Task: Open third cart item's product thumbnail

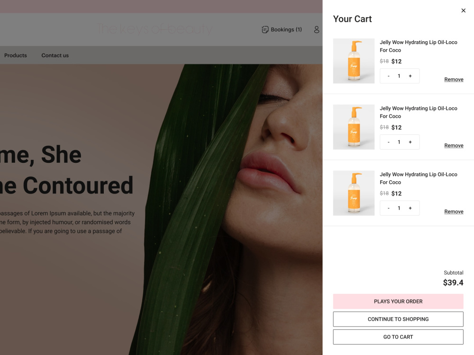Action: [x=354, y=193]
